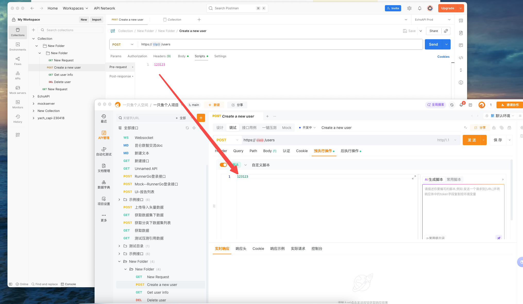
Task: Switch to the Headers tab
Action: tap(162, 56)
